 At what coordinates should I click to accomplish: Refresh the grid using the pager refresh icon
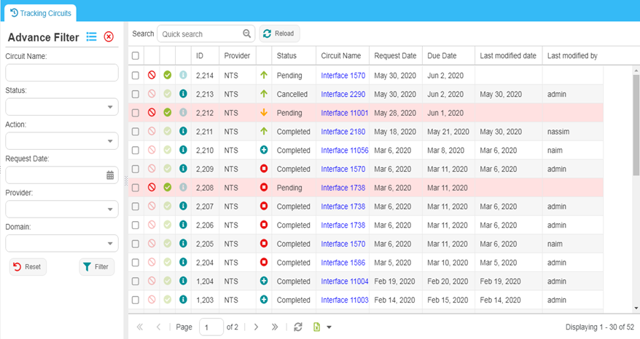(x=298, y=327)
